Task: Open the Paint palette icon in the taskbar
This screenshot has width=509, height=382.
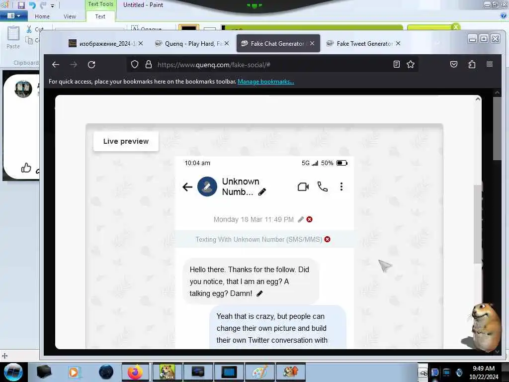Action: tap(259, 372)
